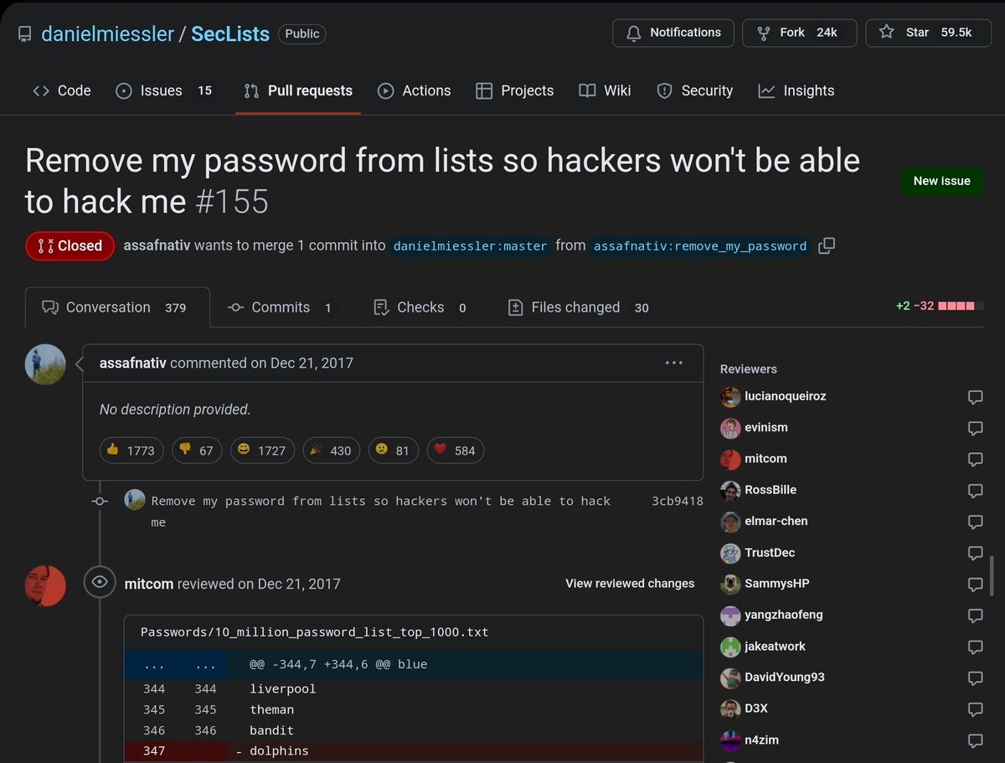Viewport: 1005px width, 763px height.
Task: Open reviewer SammysHP
Action: 777,584
